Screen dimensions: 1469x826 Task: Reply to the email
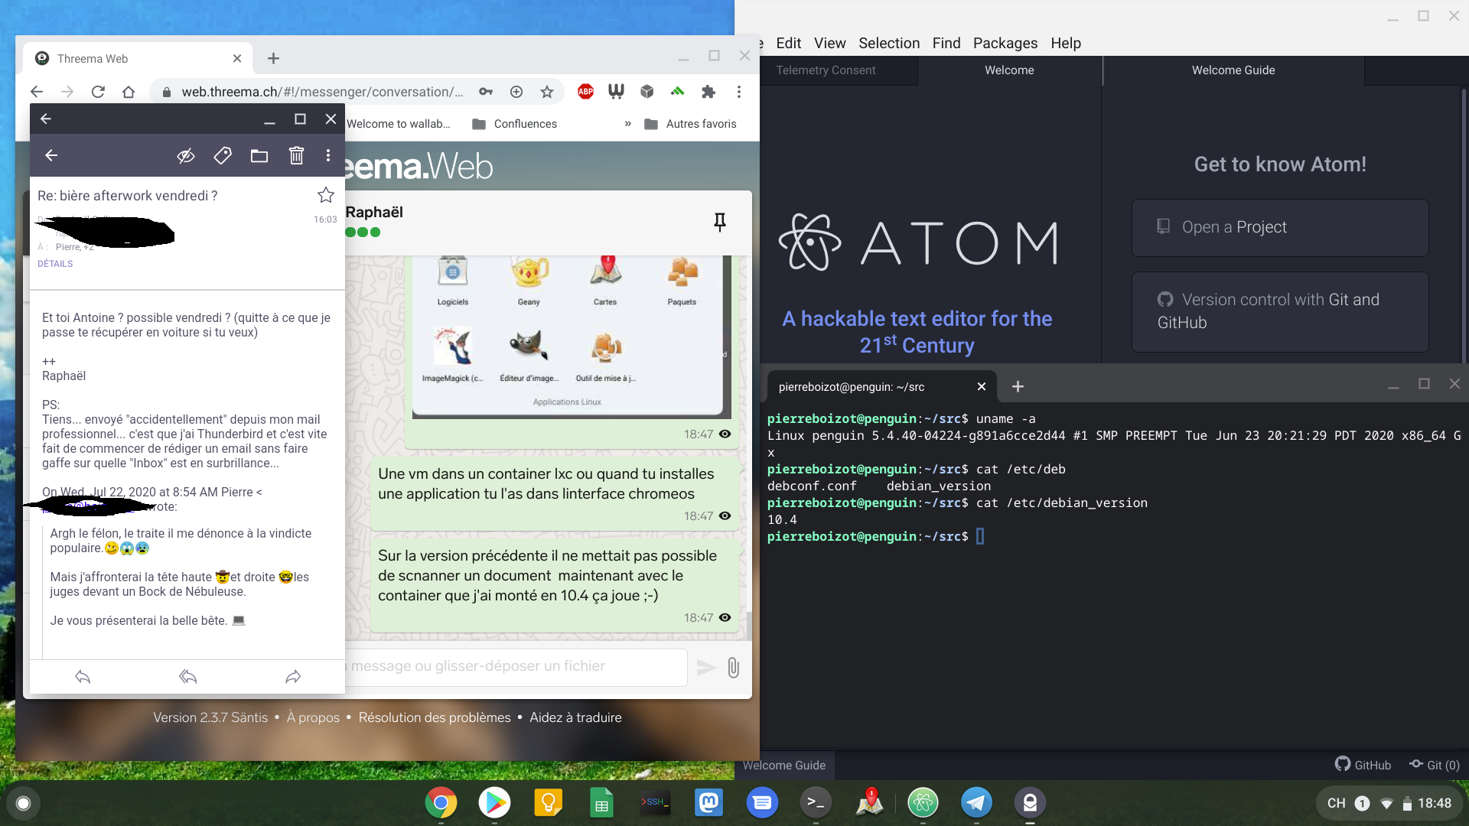[83, 677]
